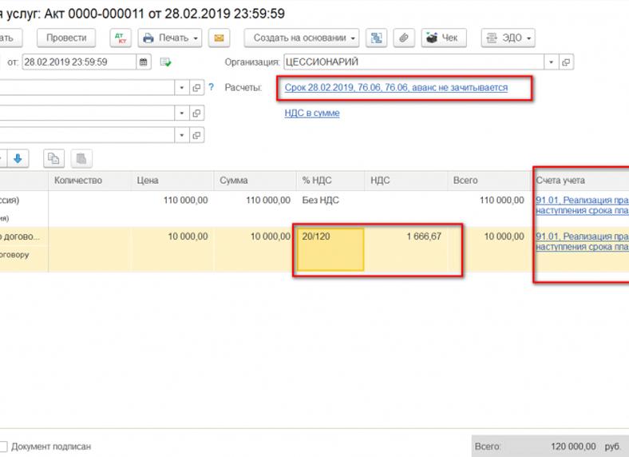Select the Без НДС cell
The image size is (629, 457).
tap(330, 209)
